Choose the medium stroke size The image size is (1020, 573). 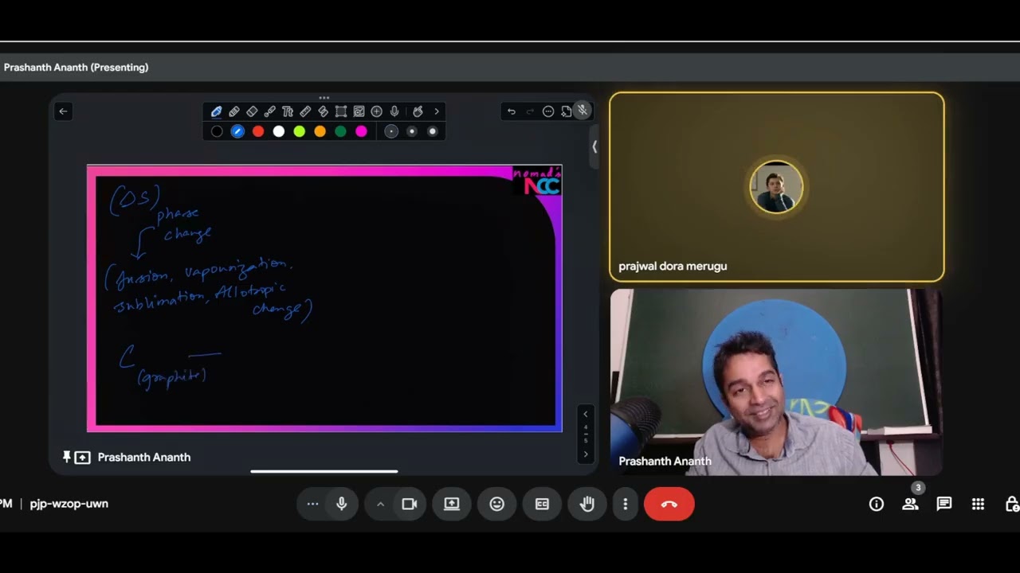412,131
